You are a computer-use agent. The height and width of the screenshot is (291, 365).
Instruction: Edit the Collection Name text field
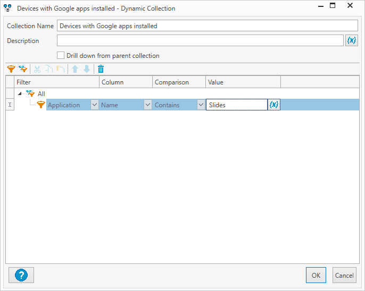pos(208,26)
